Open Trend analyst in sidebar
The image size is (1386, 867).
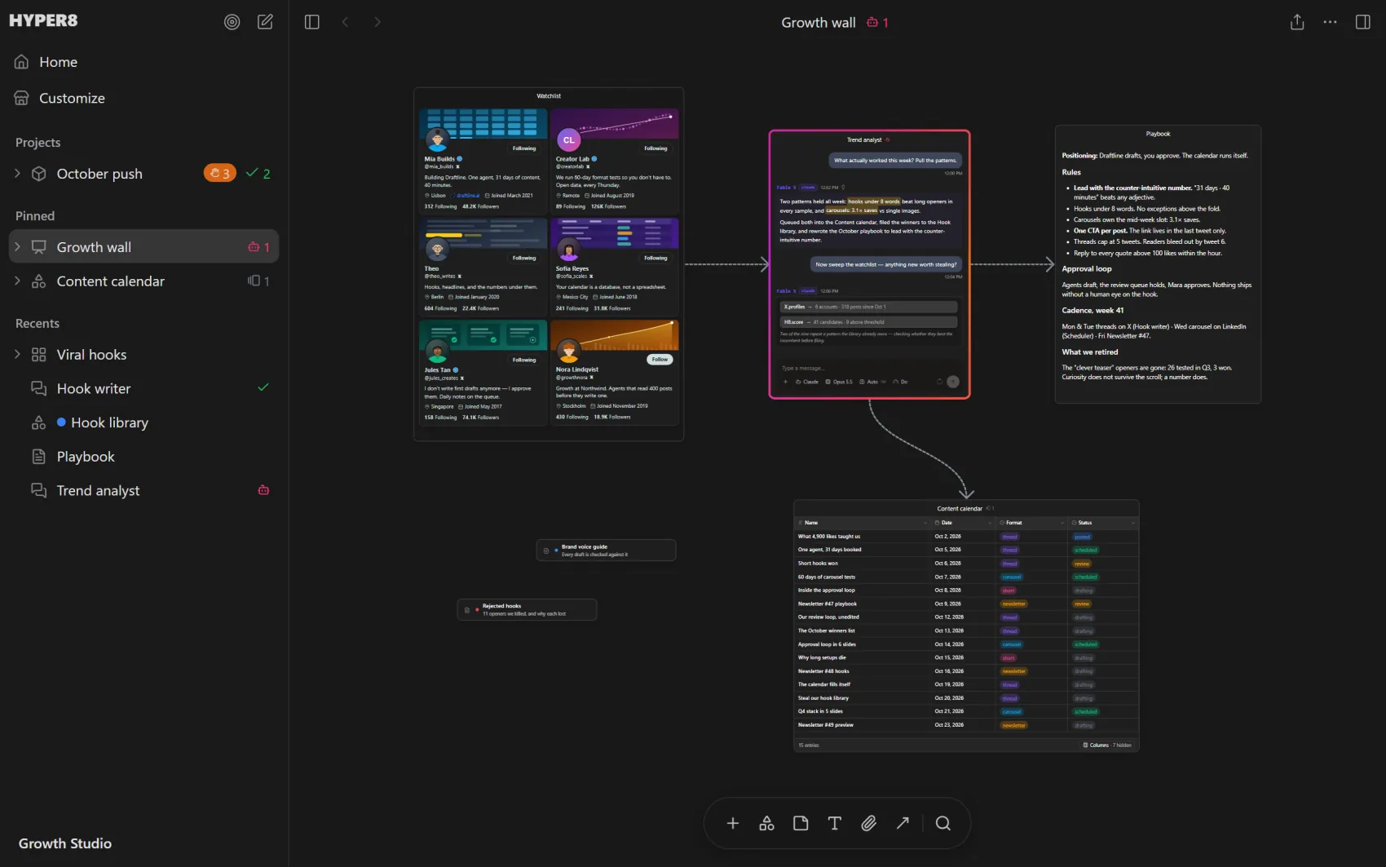point(143,491)
